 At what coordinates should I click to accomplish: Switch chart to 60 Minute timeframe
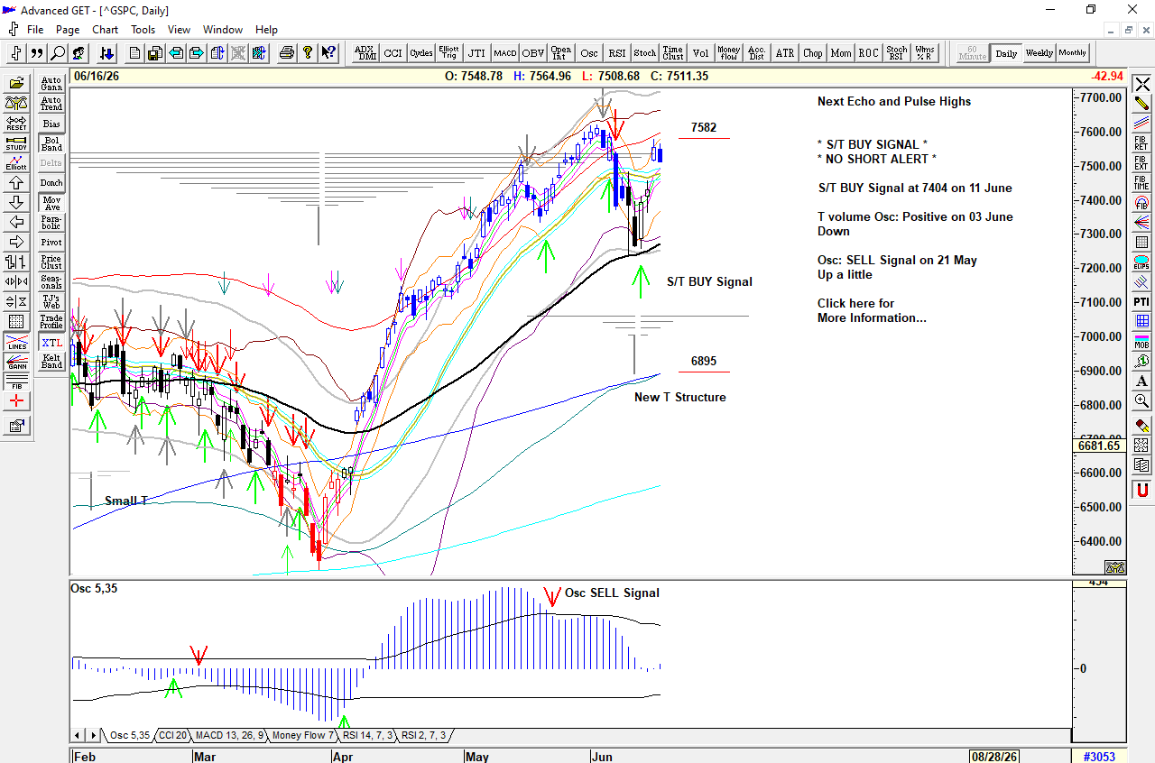(972, 53)
